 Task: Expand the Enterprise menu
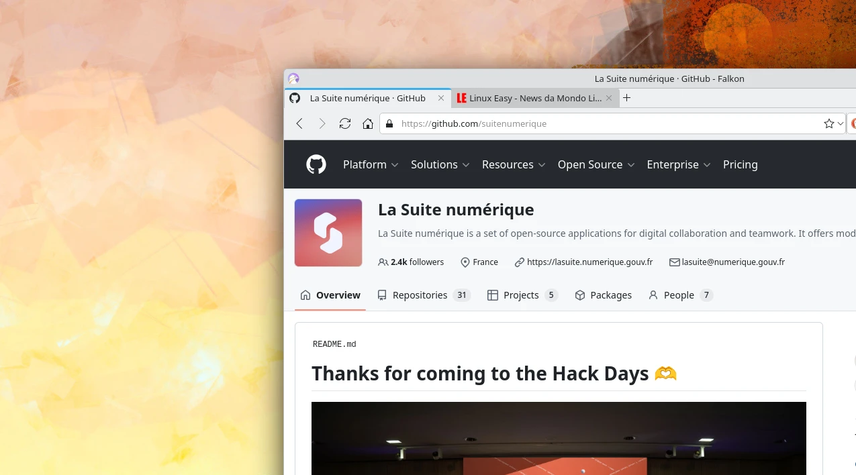[678, 164]
